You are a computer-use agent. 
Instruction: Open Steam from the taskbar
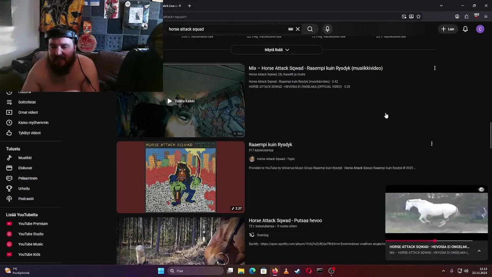tap(297, 271)
